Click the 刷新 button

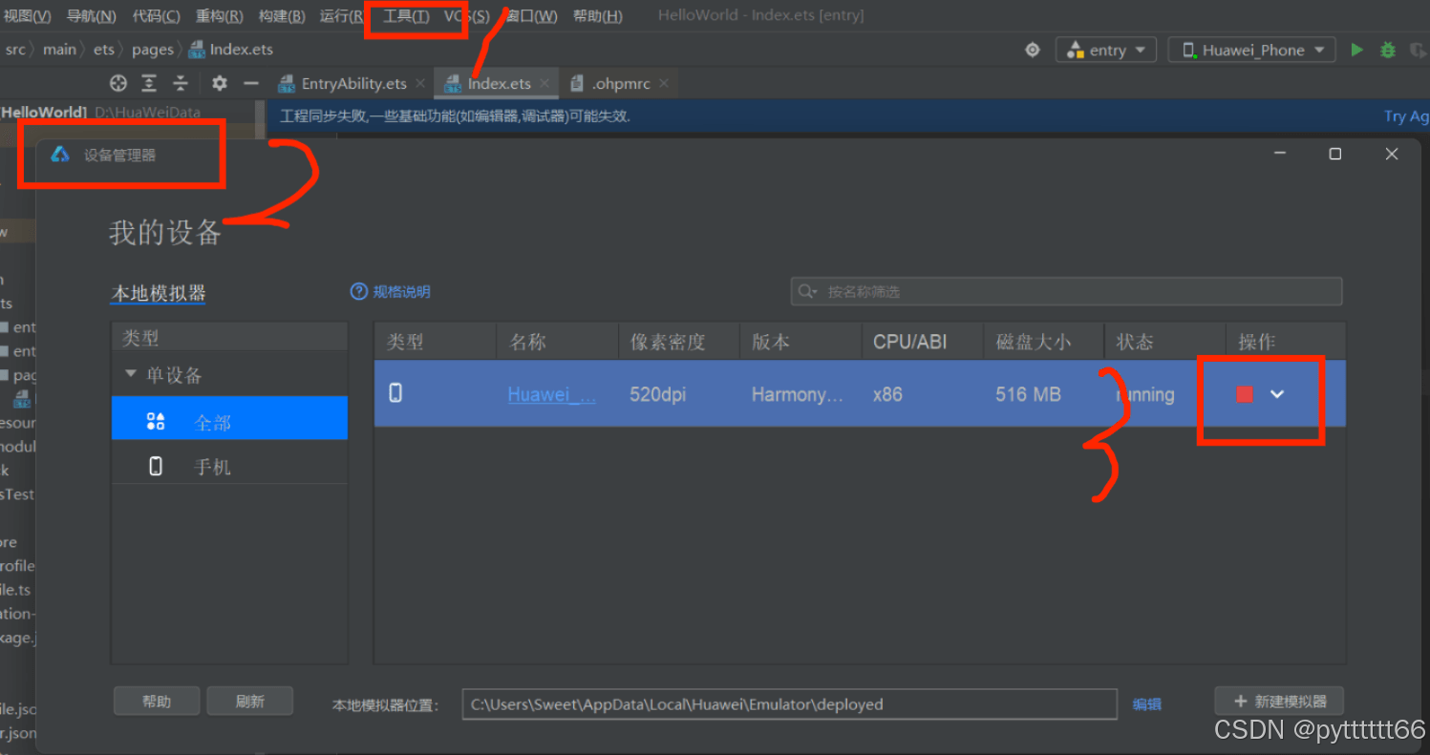(x=249, y=702)
